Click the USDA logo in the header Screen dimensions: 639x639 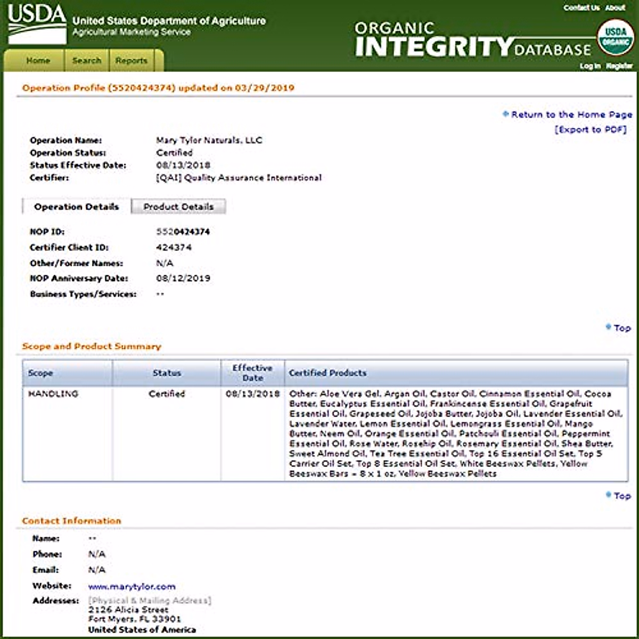36,24
